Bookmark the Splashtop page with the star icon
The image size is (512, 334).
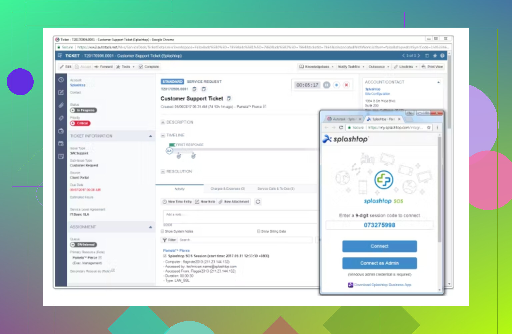429,128
